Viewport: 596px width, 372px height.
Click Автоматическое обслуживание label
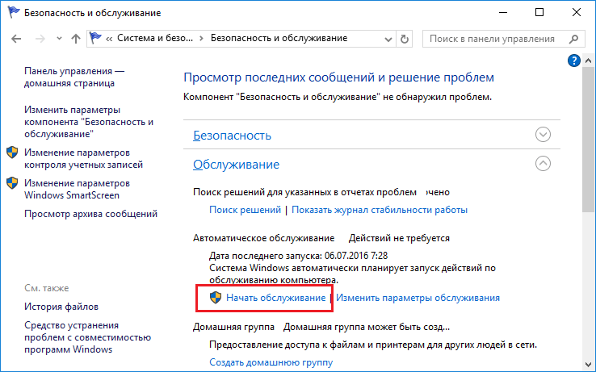coord(264,238)
